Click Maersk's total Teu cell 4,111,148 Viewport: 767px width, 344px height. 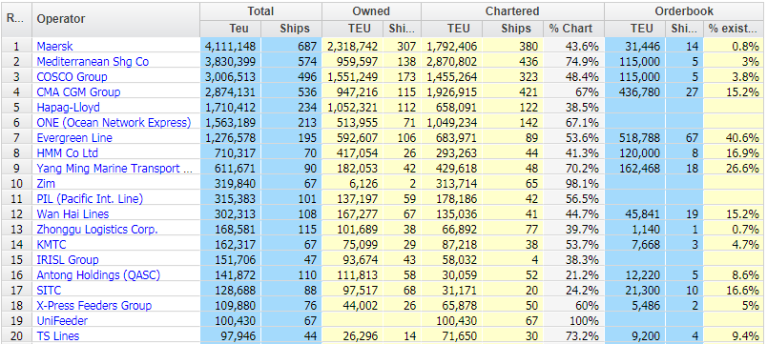[231, 47]
